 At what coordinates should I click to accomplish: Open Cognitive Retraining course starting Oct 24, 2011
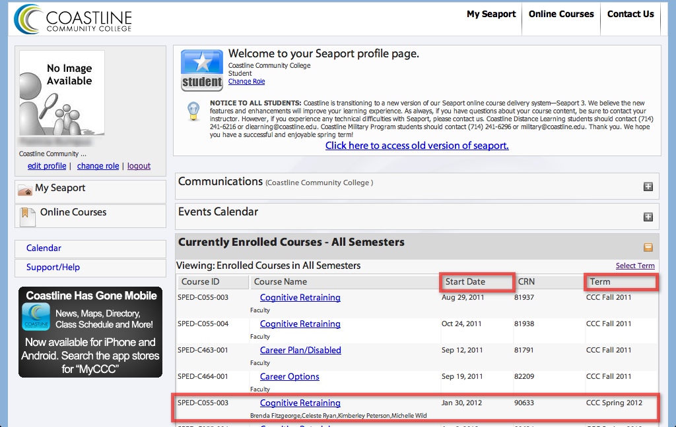(x=300, y=324)
